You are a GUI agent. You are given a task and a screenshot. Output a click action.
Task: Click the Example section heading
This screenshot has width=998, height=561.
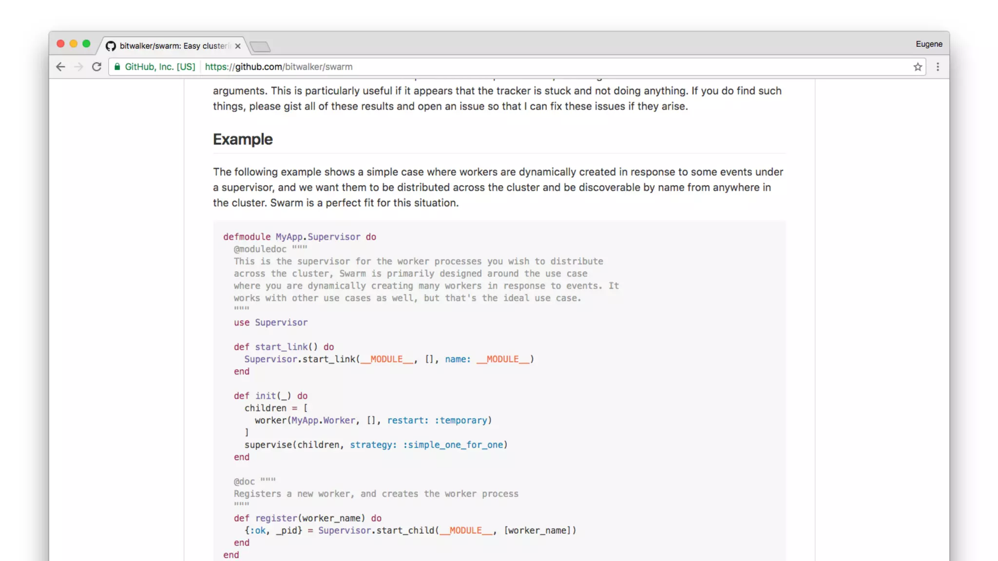point(243,139)
